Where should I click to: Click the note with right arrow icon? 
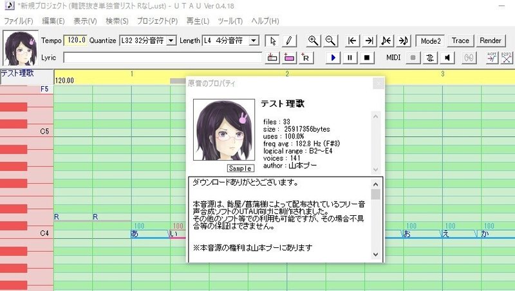pos(404,40)
